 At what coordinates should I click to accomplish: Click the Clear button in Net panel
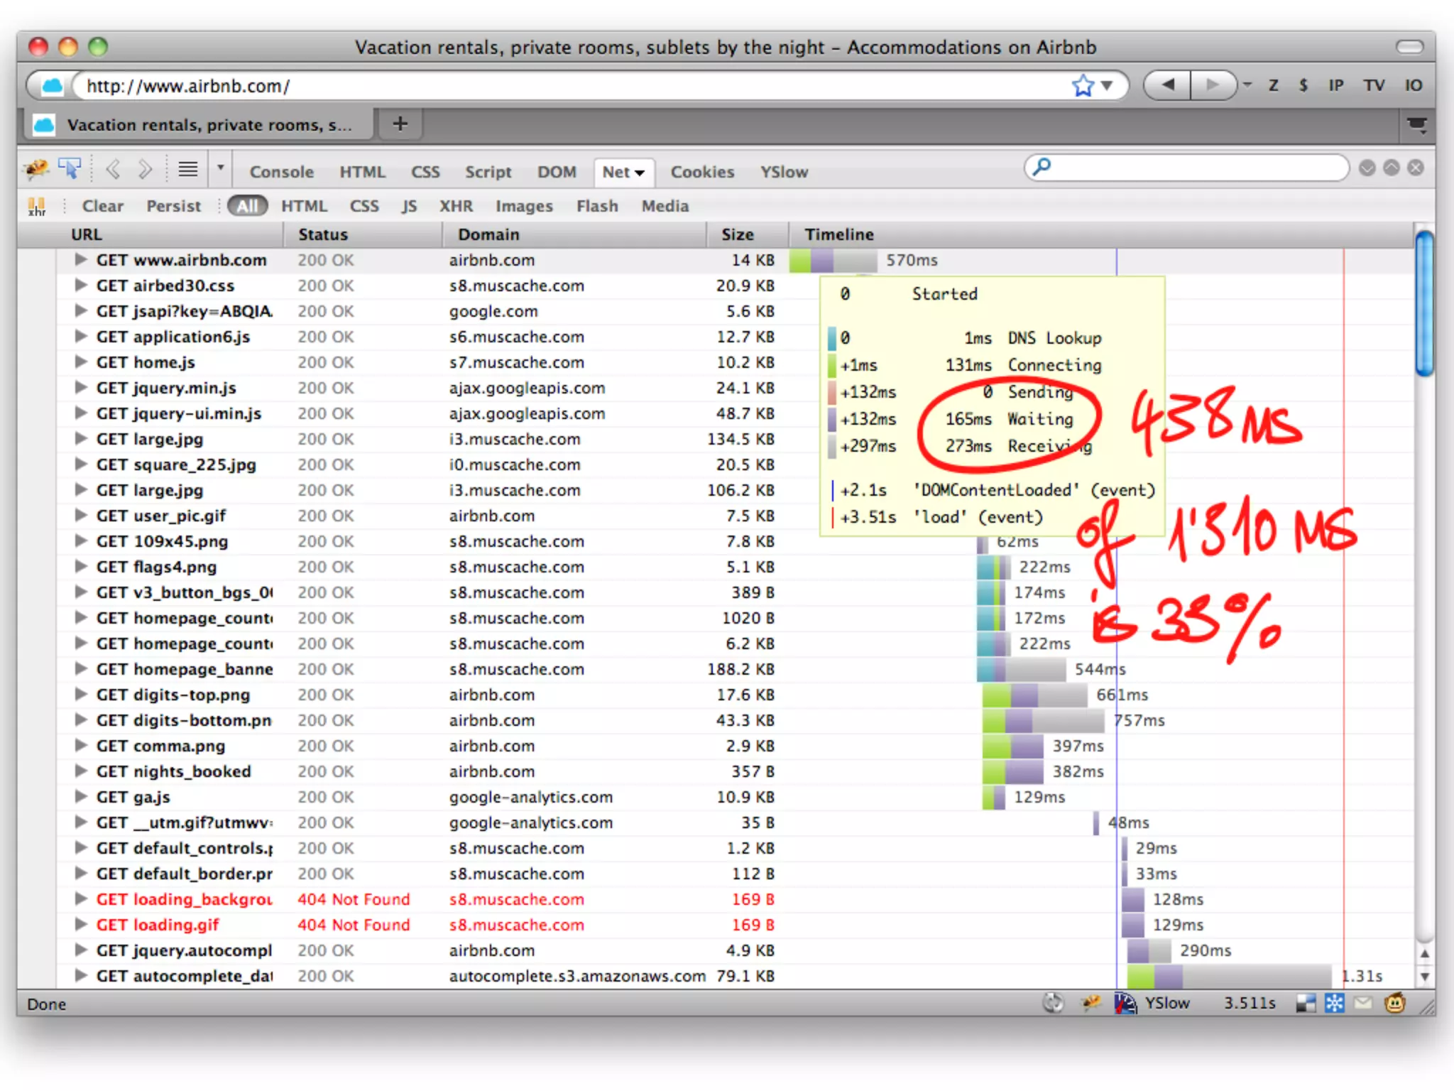[x=102, y=206]
